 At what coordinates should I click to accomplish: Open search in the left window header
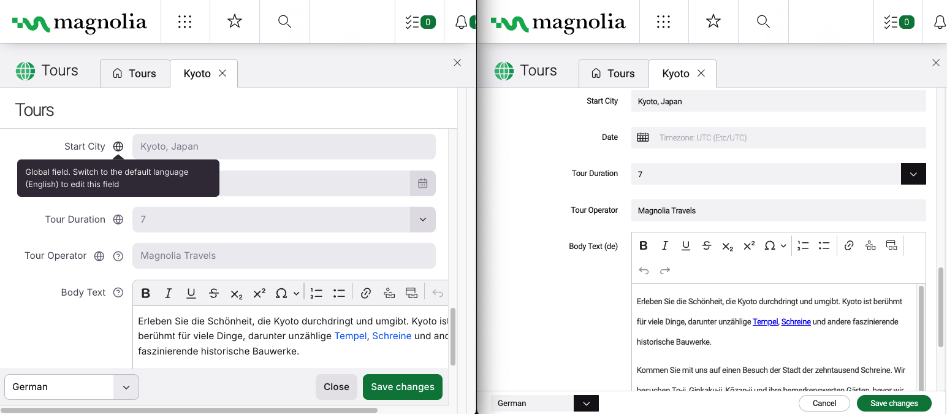(284, 21)
